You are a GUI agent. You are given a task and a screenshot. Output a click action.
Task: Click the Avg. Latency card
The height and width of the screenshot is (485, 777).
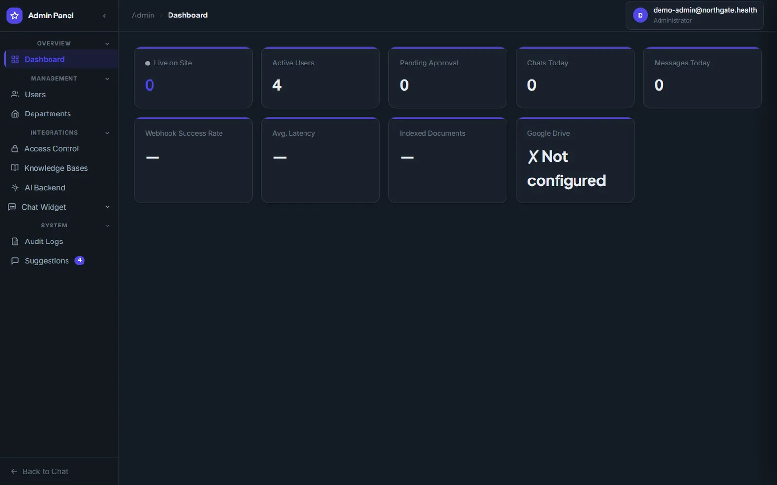(320, 160)
